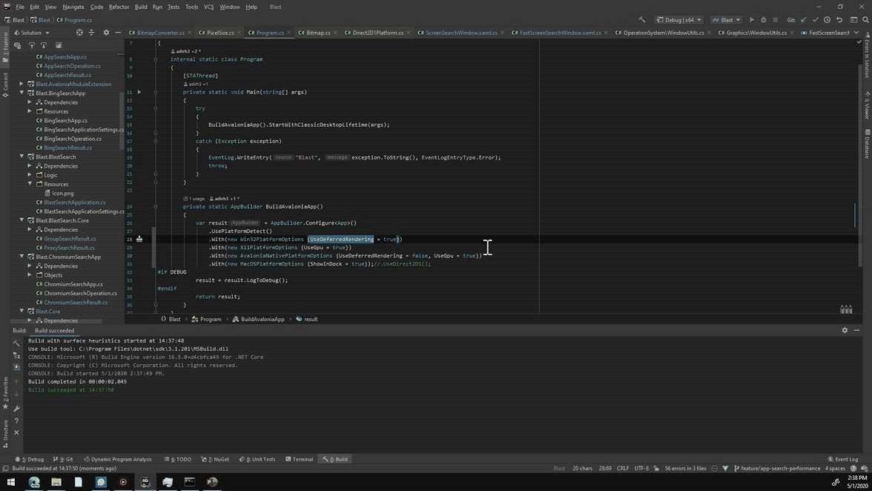Open the VCS menu
The height and width of the screenshot is (491, 872).
tap(210, 7)
